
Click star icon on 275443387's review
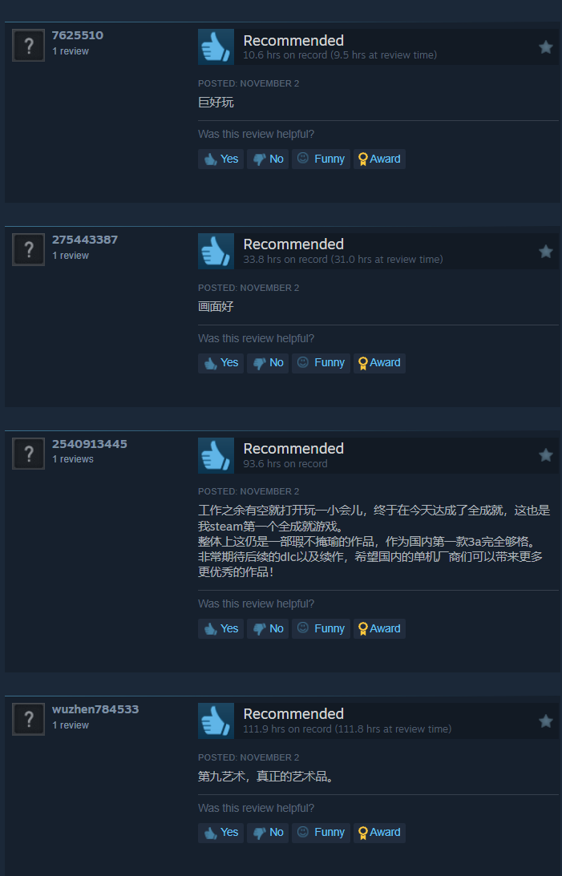546,252
